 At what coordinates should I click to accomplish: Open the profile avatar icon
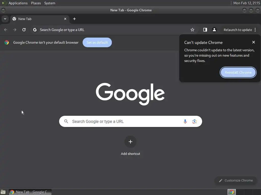pos(214,30)
